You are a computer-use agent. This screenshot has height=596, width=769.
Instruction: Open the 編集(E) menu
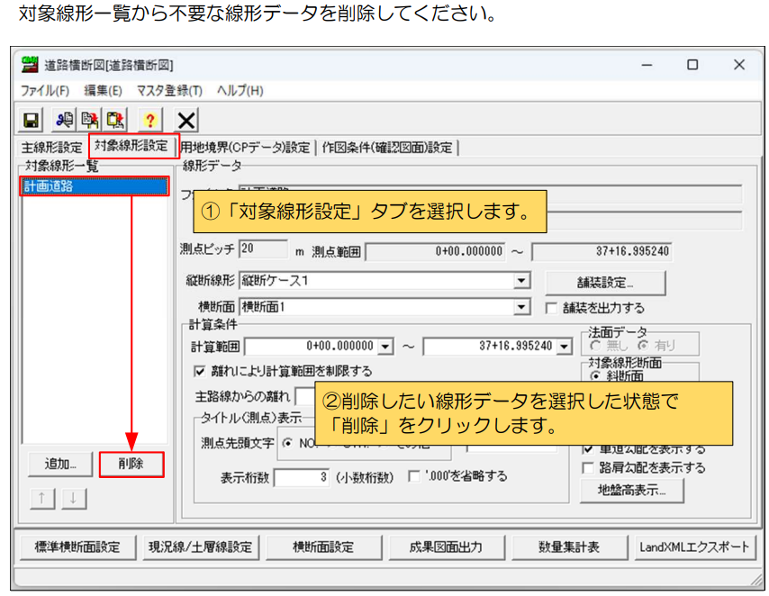tap(103, 91)
